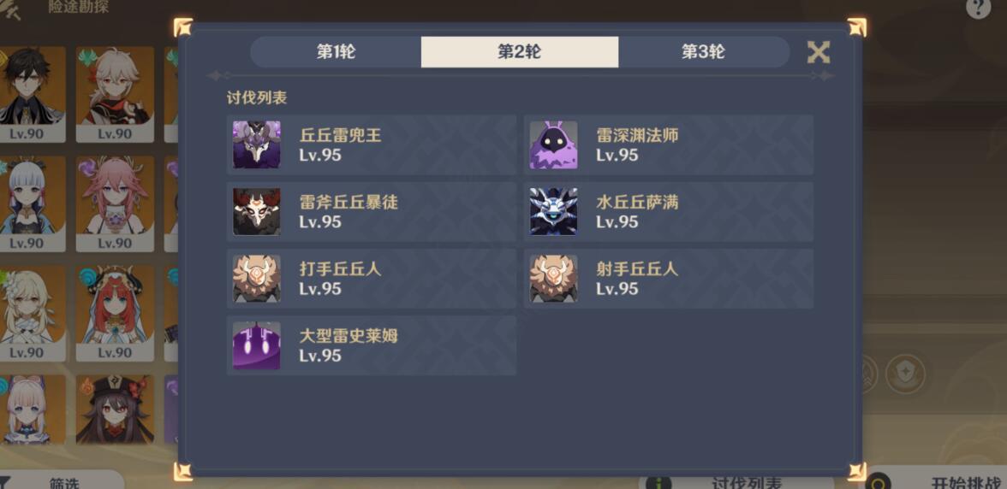The image size is (1007, 489).
Task: Select the 第2轮 tab
Action: (520, 52)
